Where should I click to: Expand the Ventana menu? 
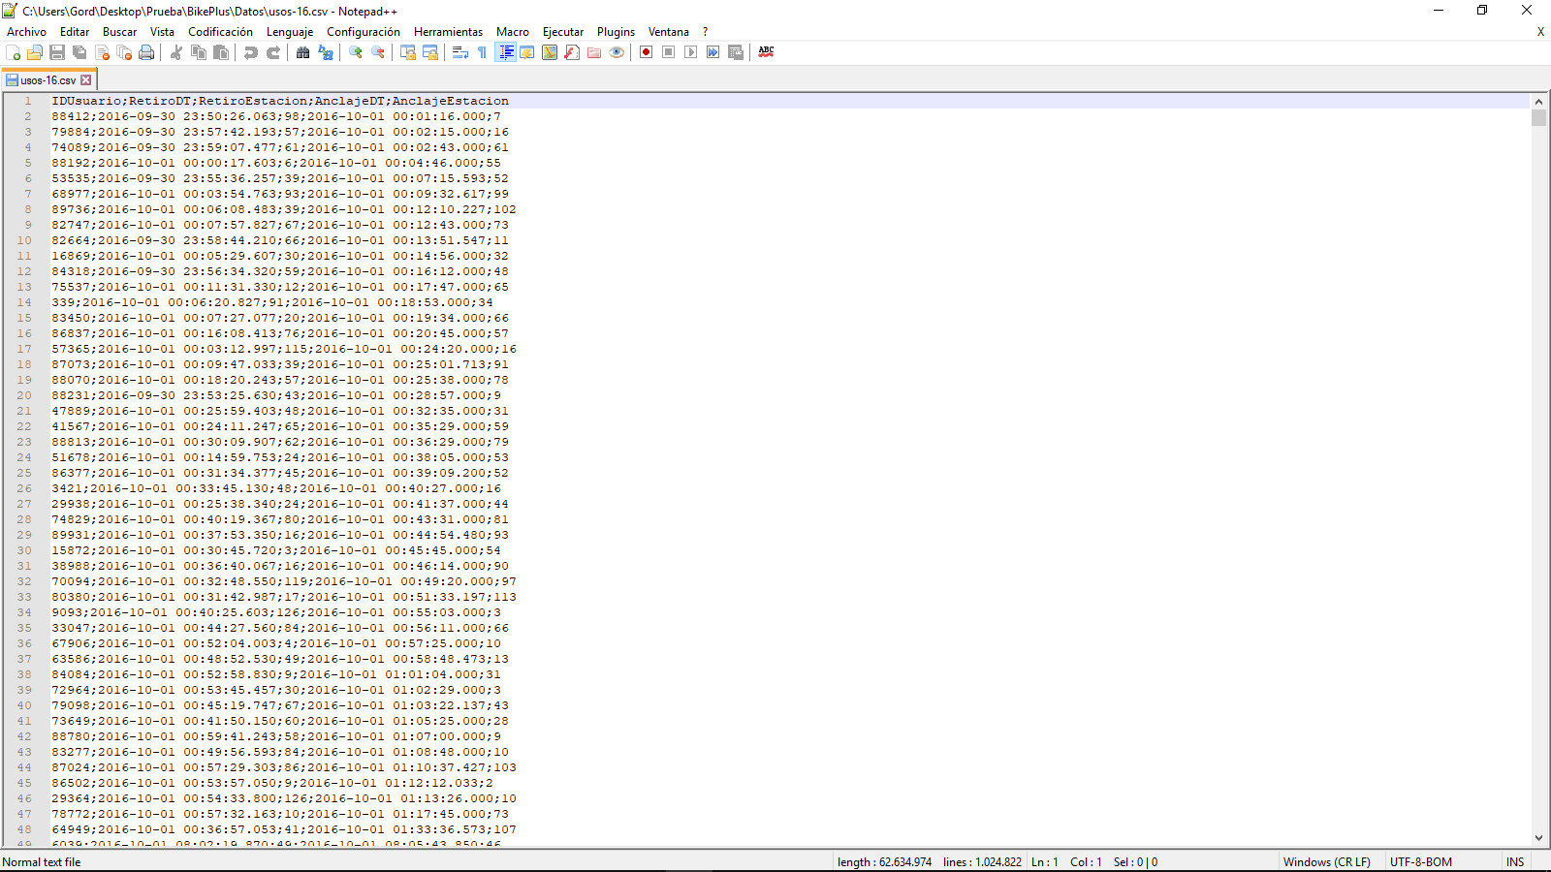(669, 32)
